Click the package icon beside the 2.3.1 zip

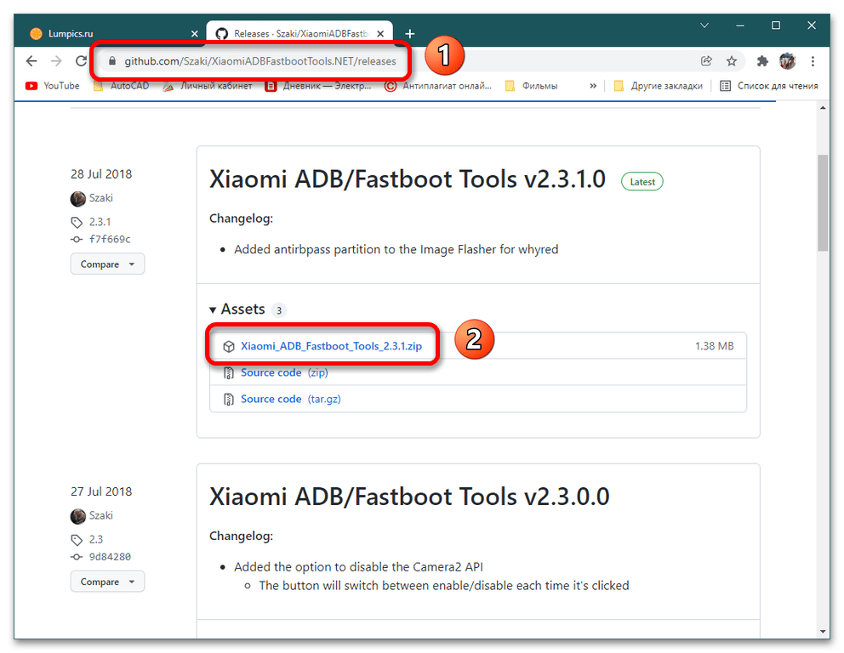tap(229, 346)
